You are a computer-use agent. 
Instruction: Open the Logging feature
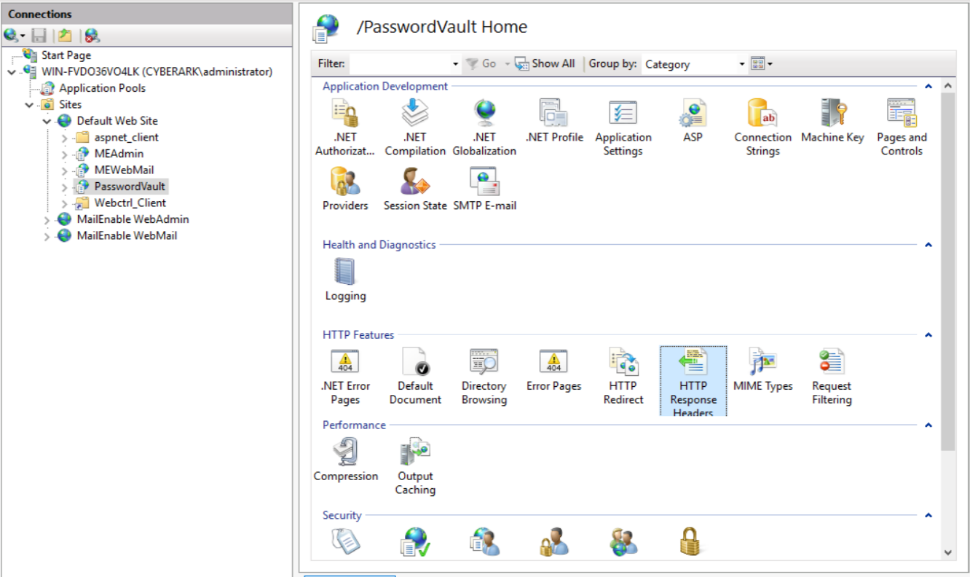point(345,279)
